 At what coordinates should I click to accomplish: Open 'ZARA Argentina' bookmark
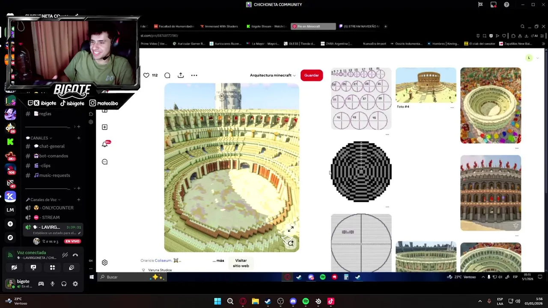[x=336, y=44]
